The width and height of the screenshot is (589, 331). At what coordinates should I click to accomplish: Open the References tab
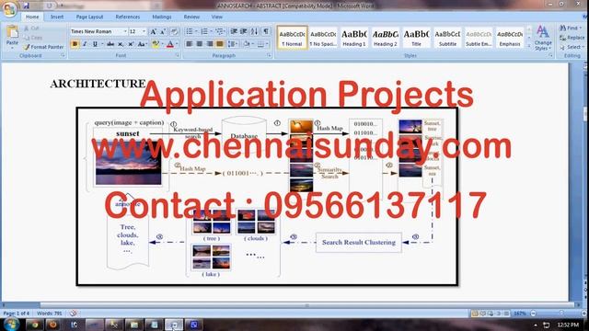click(128, 17)
